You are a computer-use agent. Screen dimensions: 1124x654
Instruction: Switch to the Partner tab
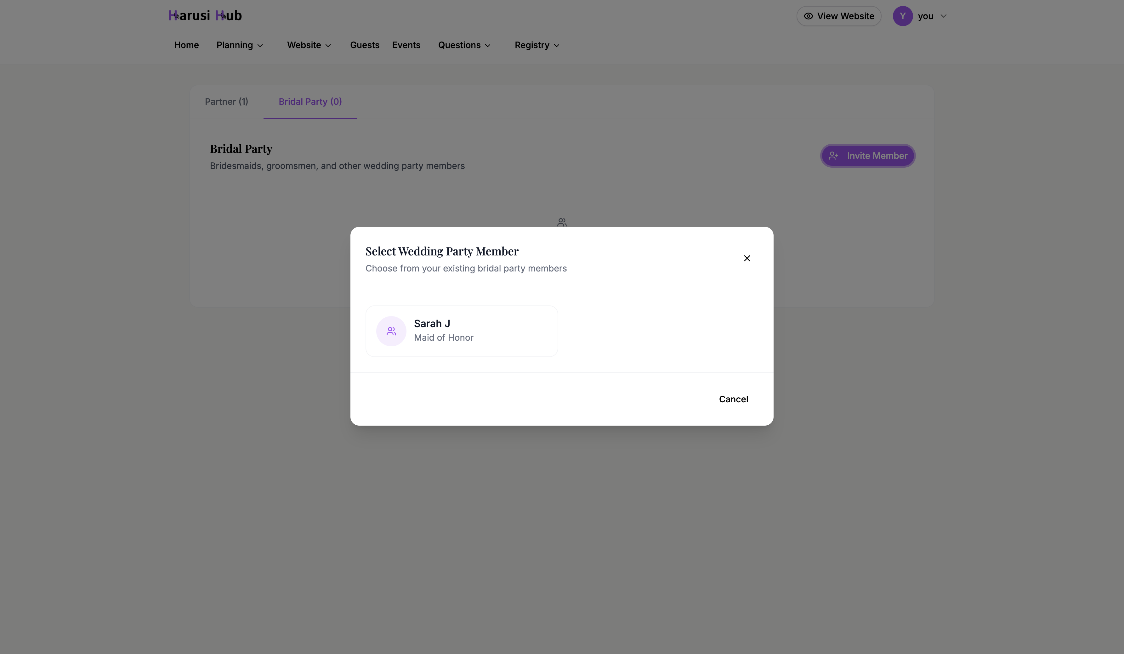click(226, 102)
